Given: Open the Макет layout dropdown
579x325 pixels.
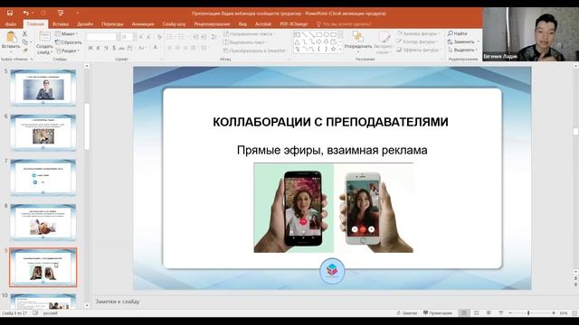Looking at the screenshot, I should tap(66, 34).
